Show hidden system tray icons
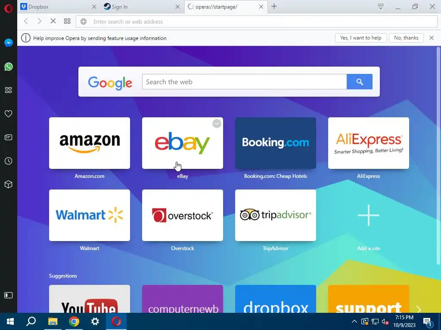This screenshot has width=441, height=330. [354, 321]
